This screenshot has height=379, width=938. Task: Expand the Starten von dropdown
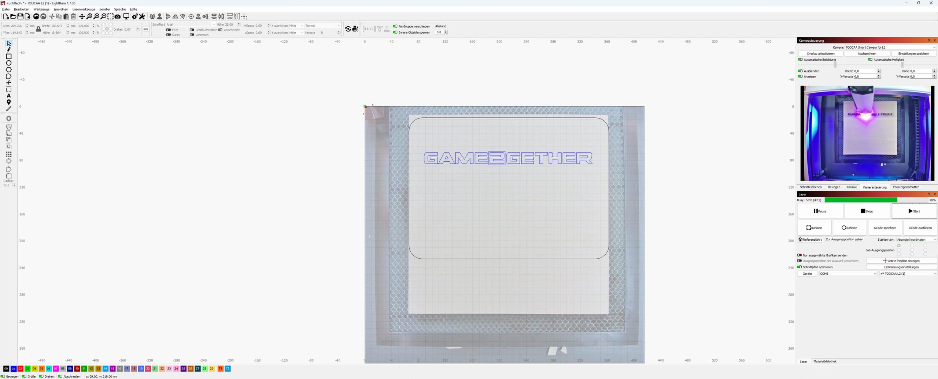pos(916,240)
